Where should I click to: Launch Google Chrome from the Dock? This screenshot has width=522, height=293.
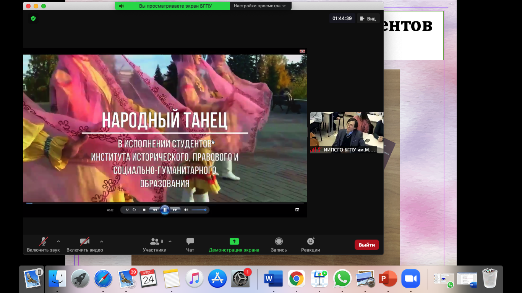click(296, 279)
